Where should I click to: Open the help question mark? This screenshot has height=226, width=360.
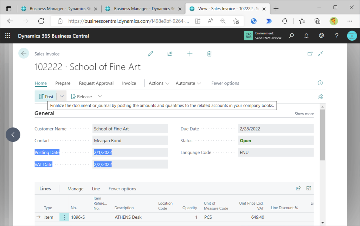pos(336,36)
